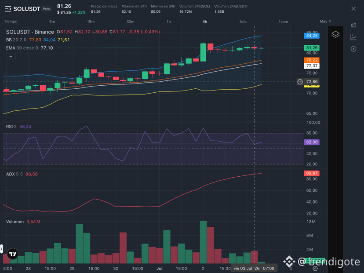Select the Tiempo chart option
Image resolution: width=364 pixels, height=273 pixels.
click(11, 22)
